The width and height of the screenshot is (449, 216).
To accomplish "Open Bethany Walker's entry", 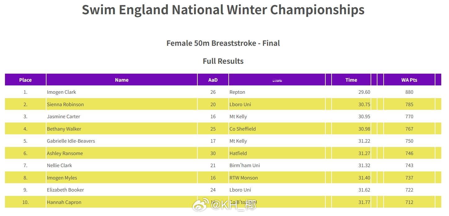I will 64,129.
